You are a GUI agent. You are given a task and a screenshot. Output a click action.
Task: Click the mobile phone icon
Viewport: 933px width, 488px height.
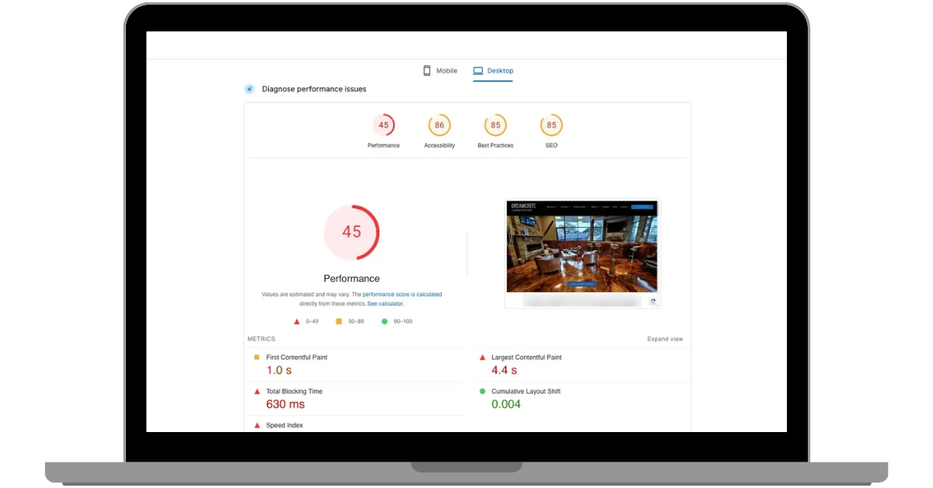pyautogui.click(x=427, y=71)
